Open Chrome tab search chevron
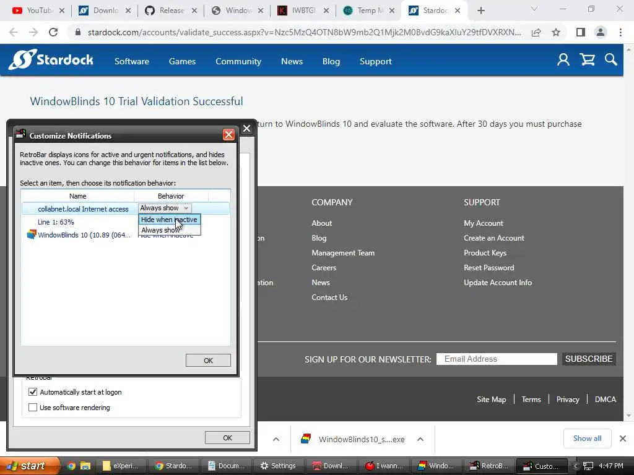634x475 pixels. 534,9
